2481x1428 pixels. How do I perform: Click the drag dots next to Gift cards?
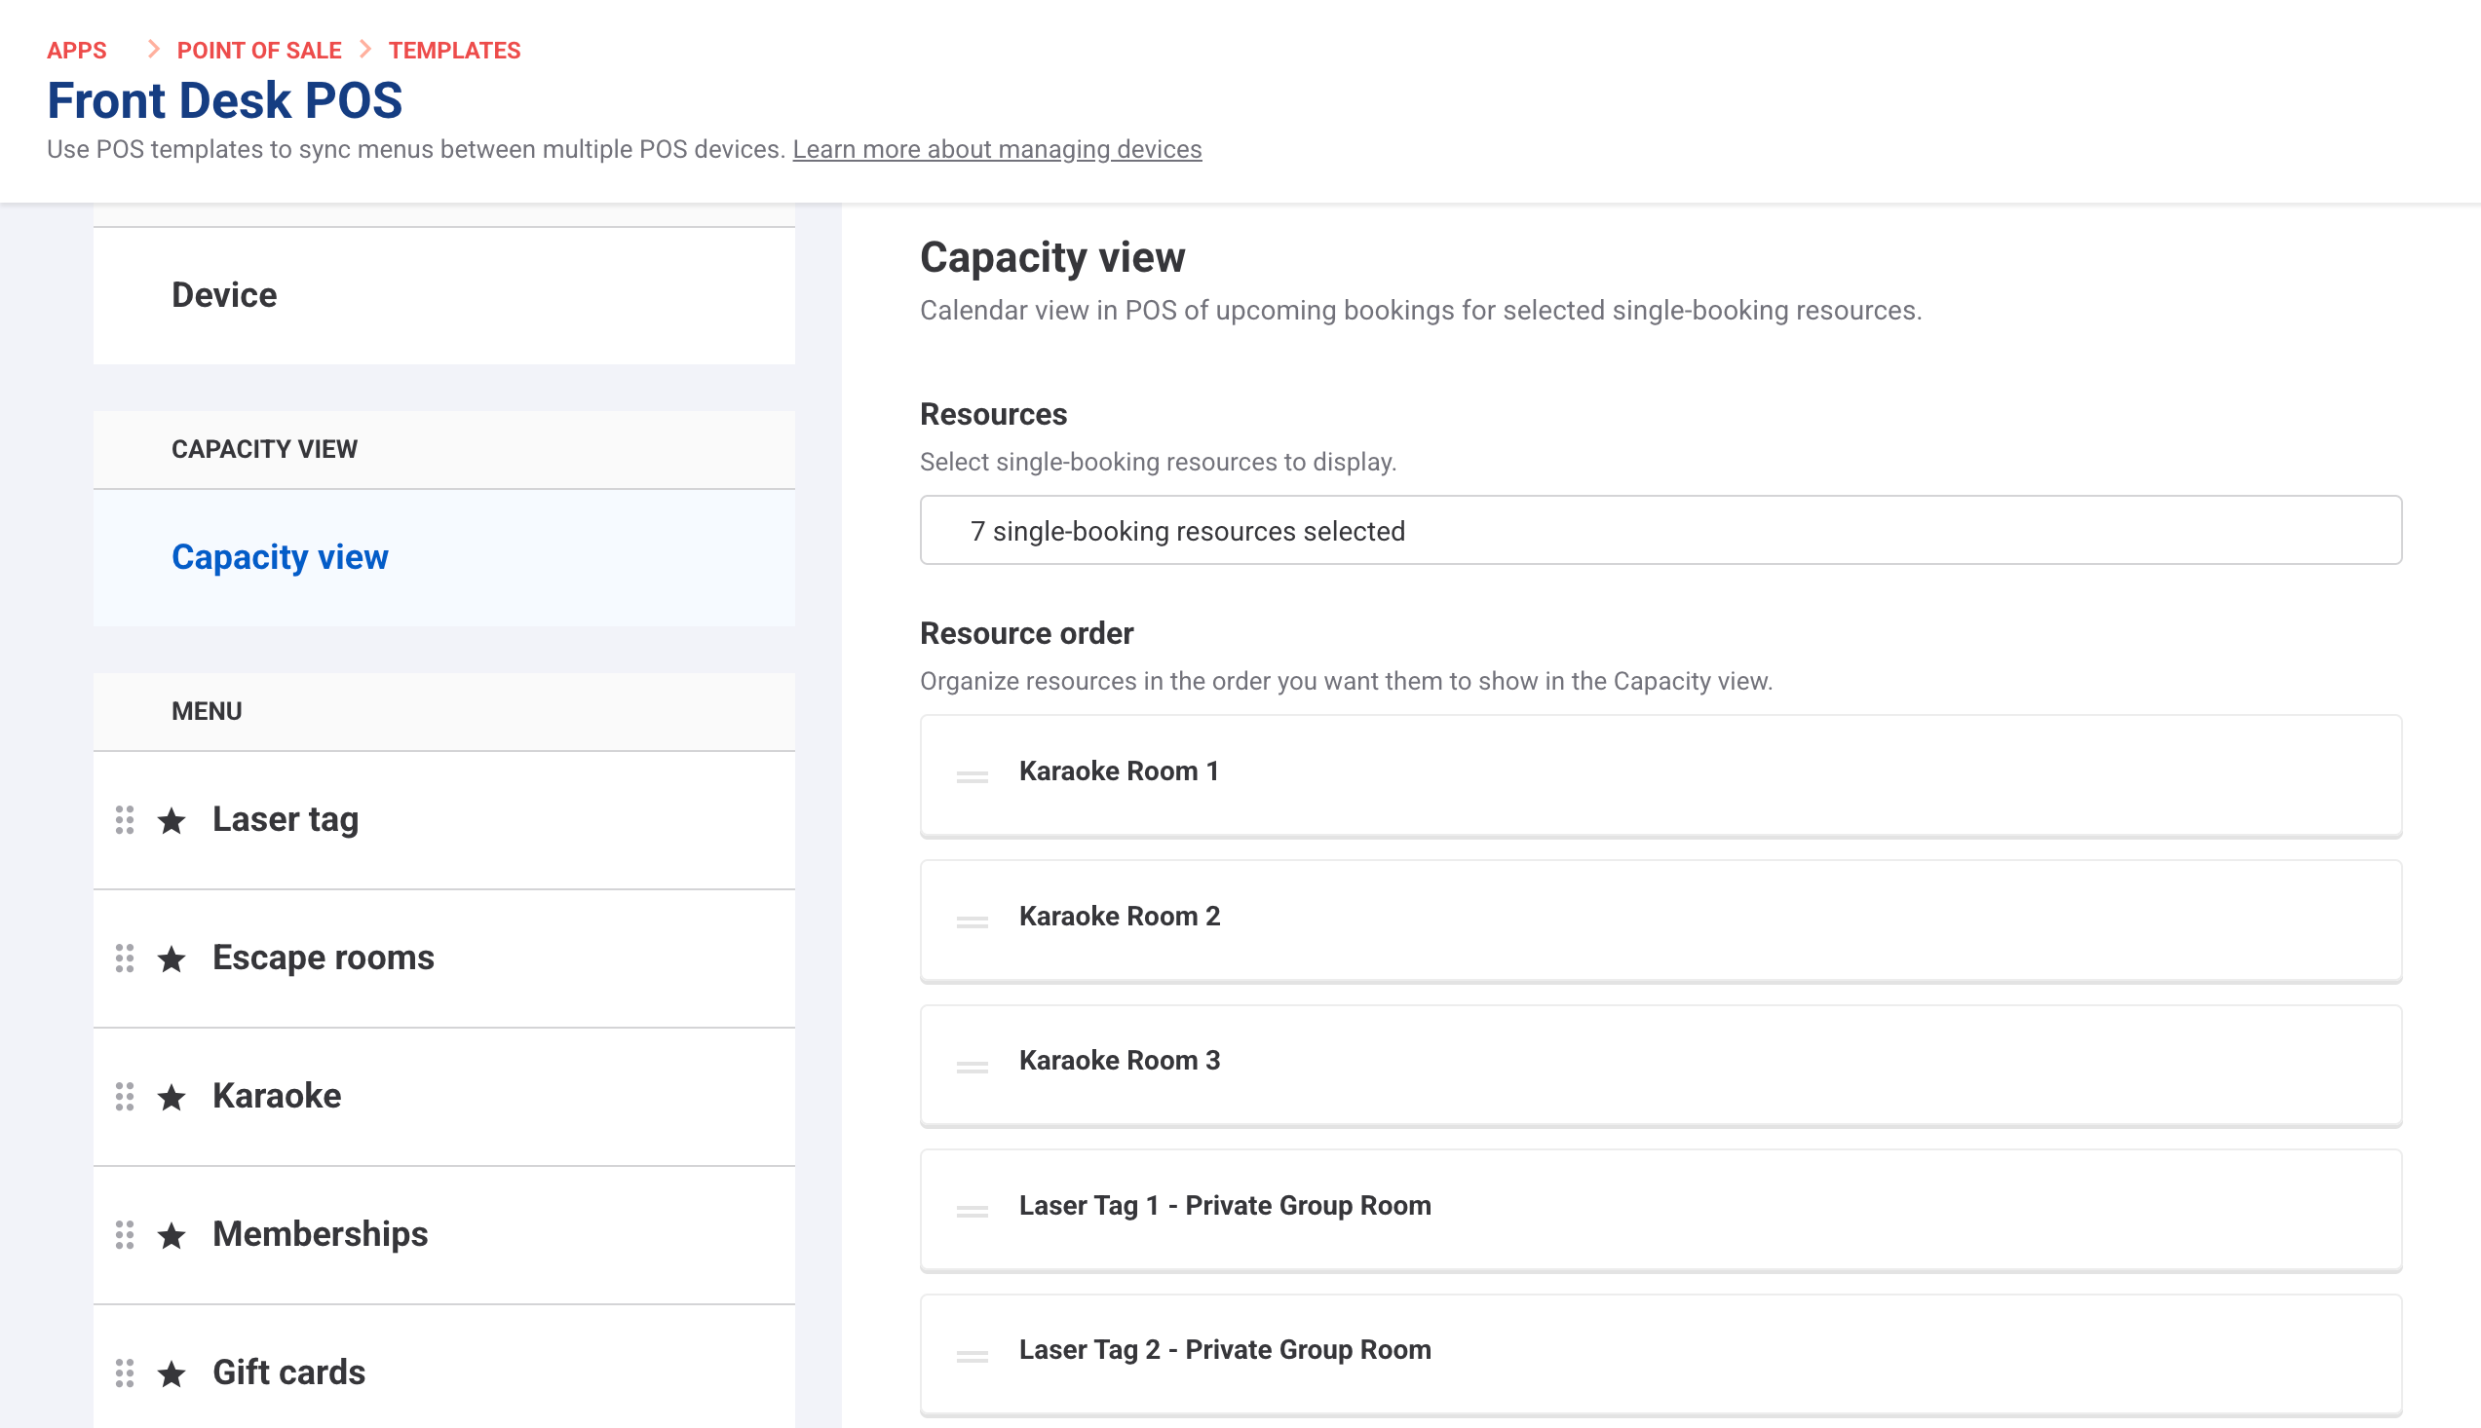[x=125, y=1373]
